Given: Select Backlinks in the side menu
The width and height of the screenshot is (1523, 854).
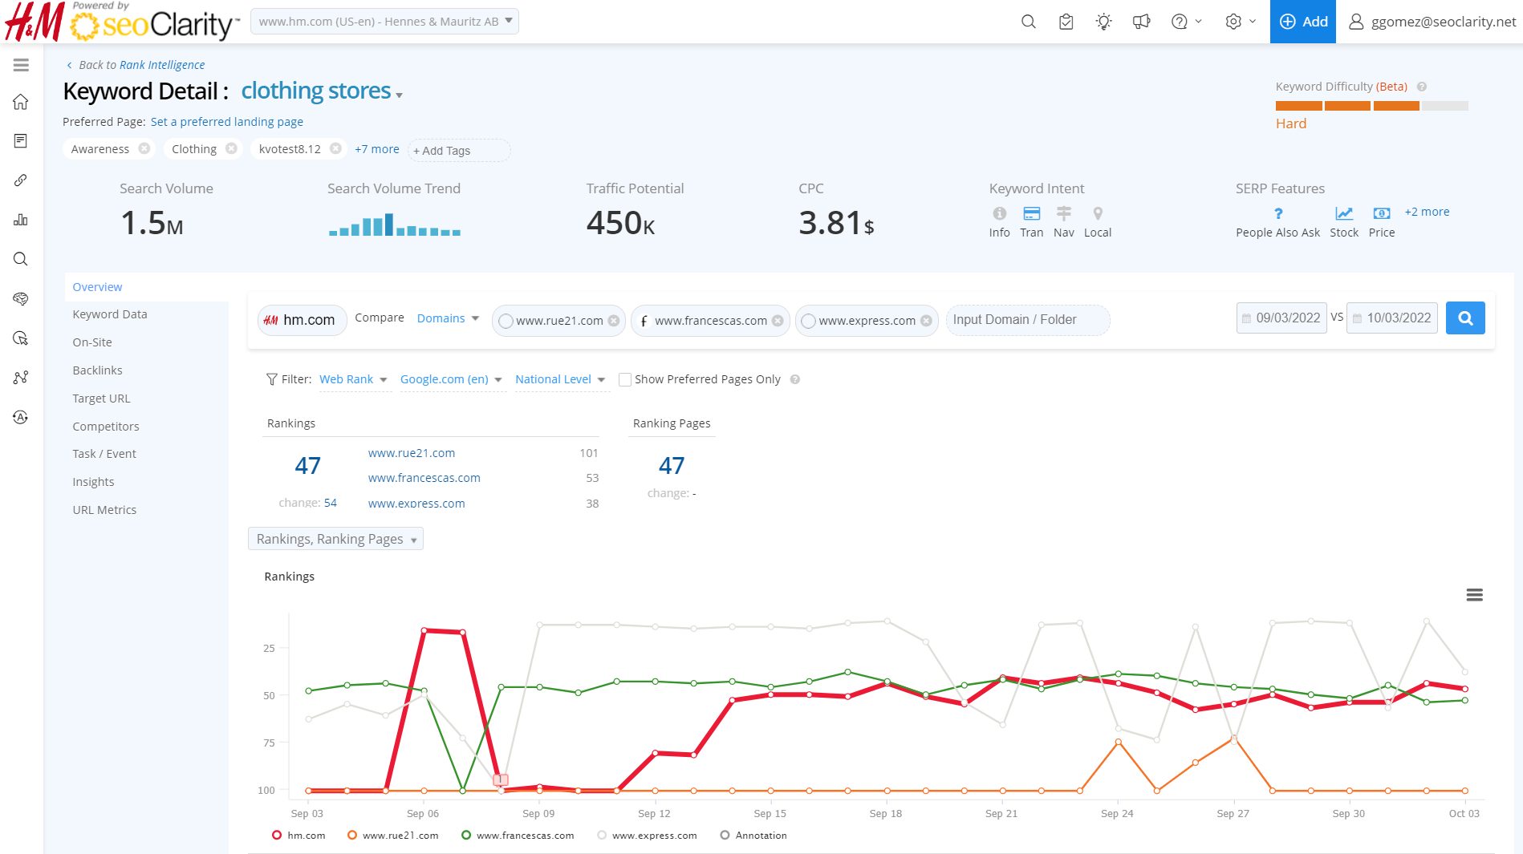Looking at the screenshot, I should pyautogui.click(x=97, y=370).
